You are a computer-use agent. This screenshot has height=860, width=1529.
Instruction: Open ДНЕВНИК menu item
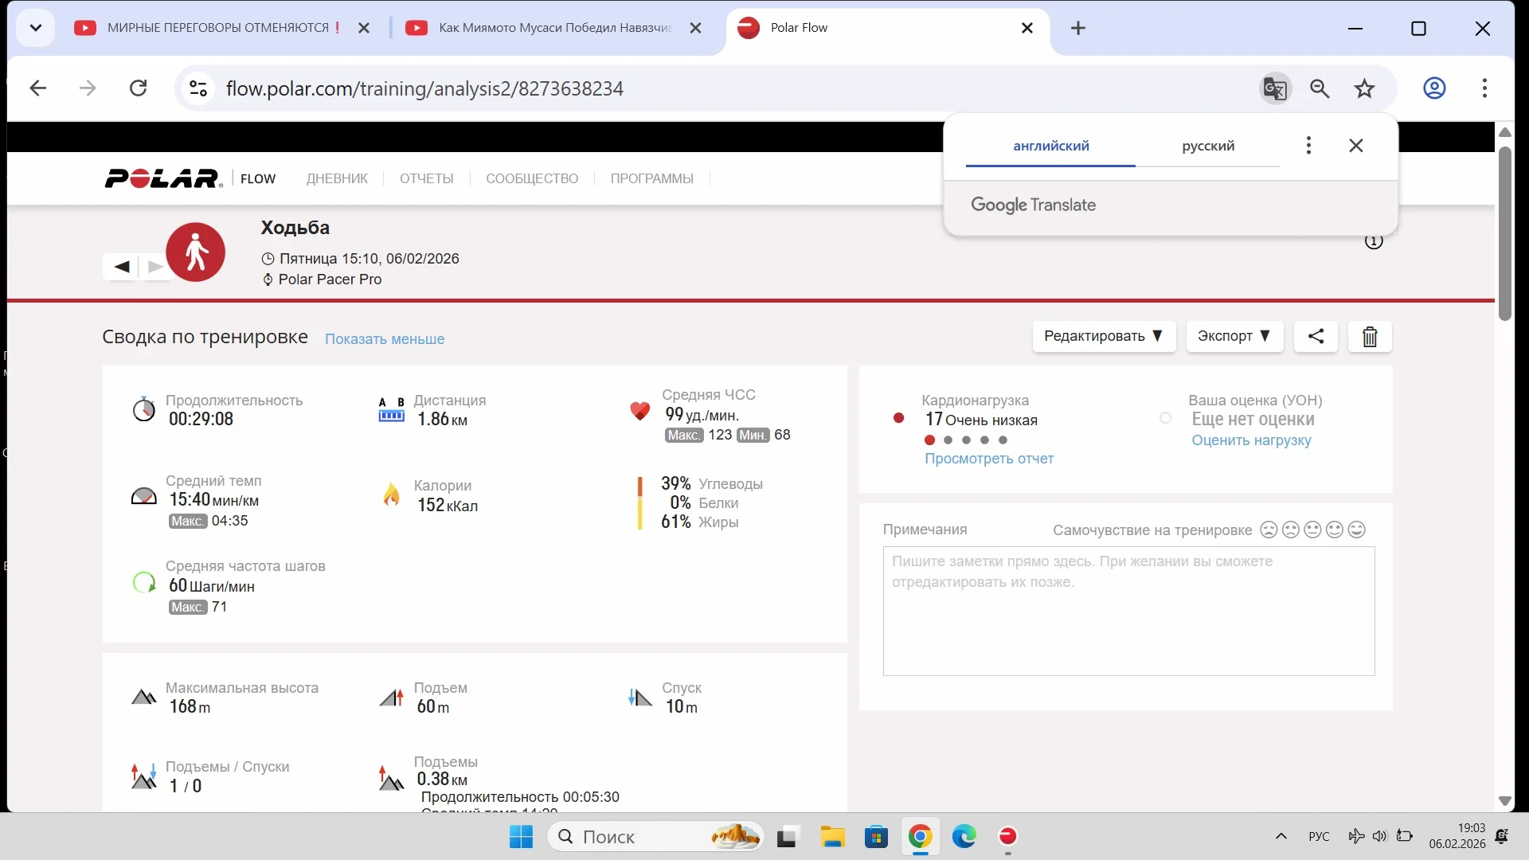click(x=337, y=178)
